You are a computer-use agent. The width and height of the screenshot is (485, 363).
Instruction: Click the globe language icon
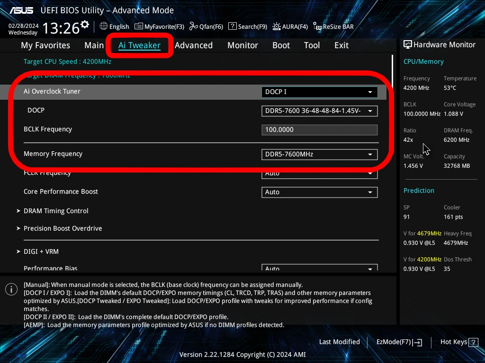pyautogui.click(x=104, y=26)
